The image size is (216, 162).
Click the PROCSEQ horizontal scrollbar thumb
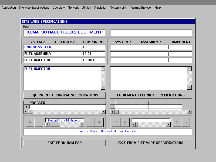(30, 112)
